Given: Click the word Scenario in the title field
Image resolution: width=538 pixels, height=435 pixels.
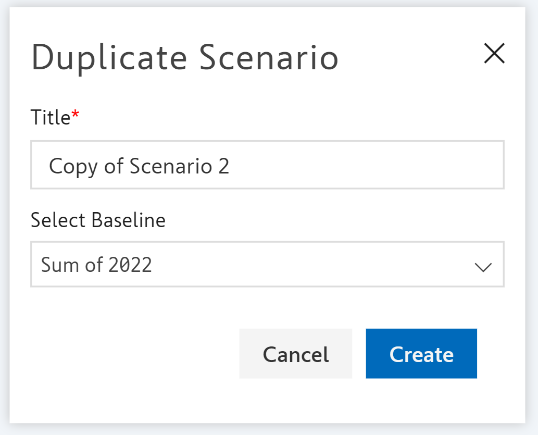Looking at the screenshot, I should pyautogui.click(x=171, y=166).
